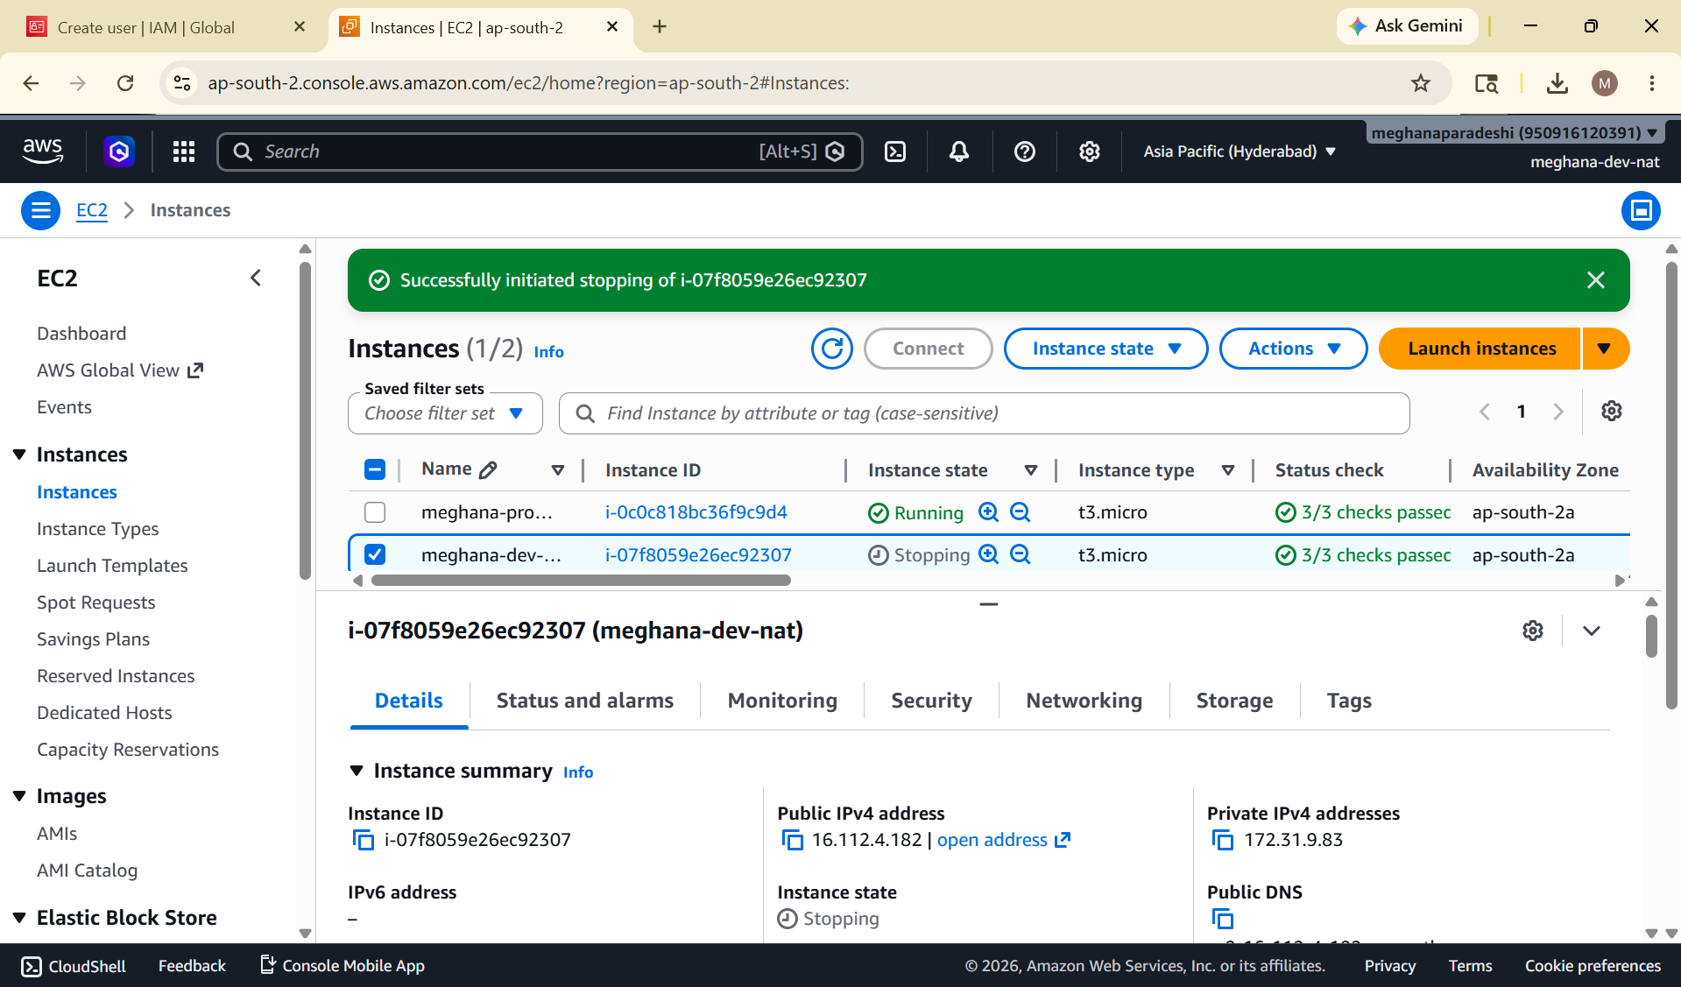Image resolution: width=1681 pixels, height=987 pixels.
Task: Collapse the details panel with chevron
Action: [x=1592, y=631]
